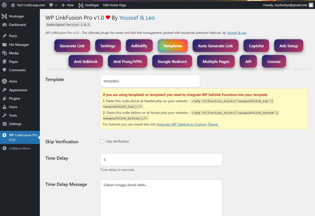The width and height of the screenshot is (315, 216).
Task: Click the WP LinkFusion Pro gear icon
Action: pos(4,135)
